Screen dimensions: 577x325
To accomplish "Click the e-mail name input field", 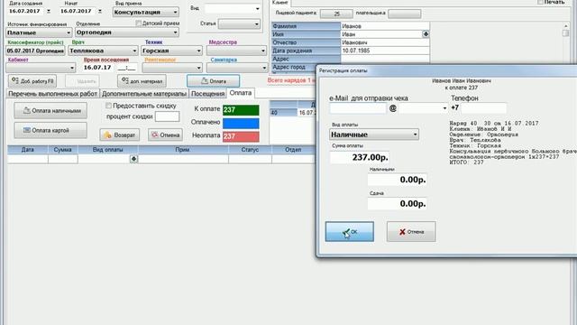I will (358, 108).
